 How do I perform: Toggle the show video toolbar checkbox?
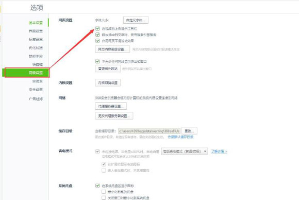tap(97, 28)
